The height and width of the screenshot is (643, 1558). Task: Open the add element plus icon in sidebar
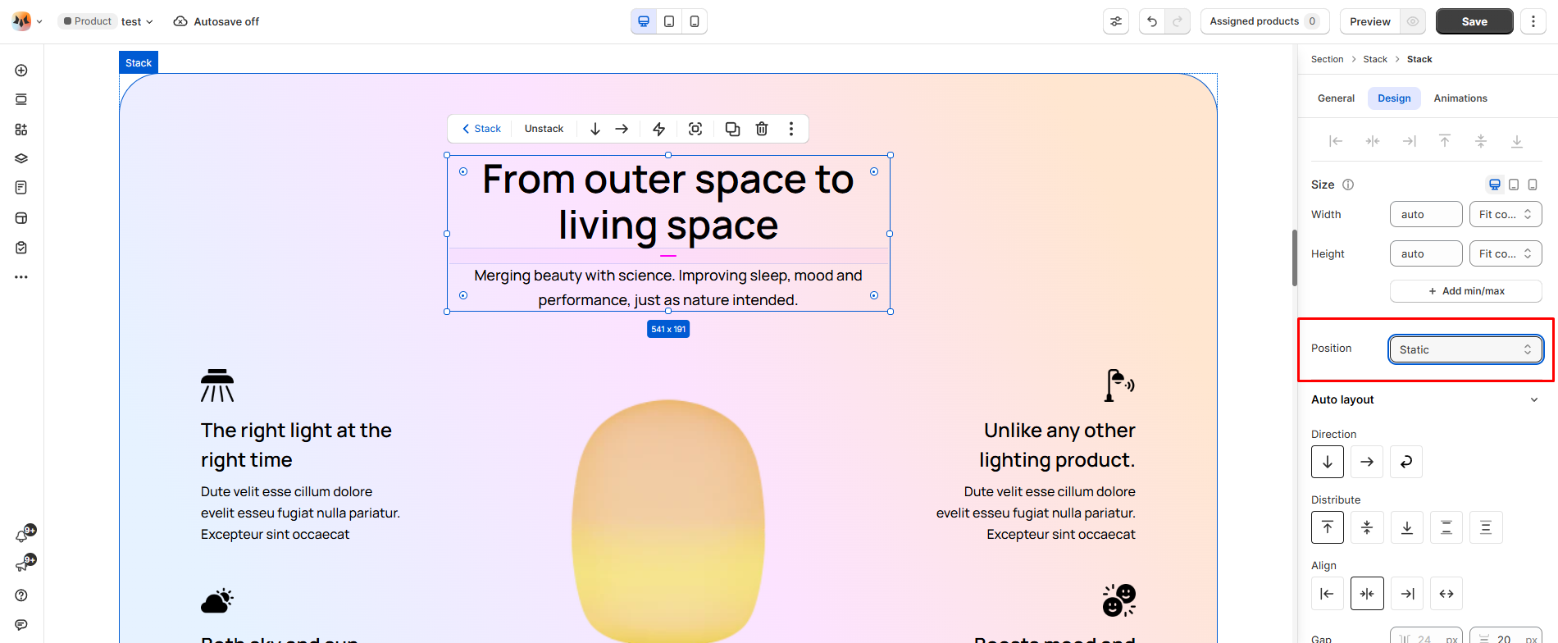pyautogui.click(x=21, y=71)
